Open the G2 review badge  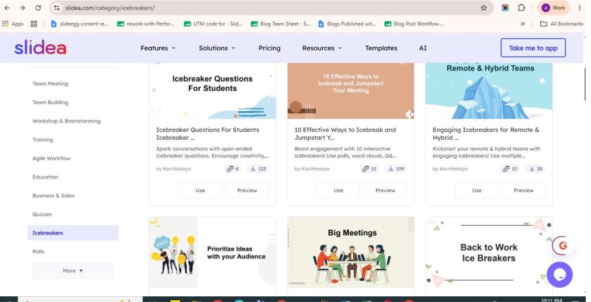point(563,245)
